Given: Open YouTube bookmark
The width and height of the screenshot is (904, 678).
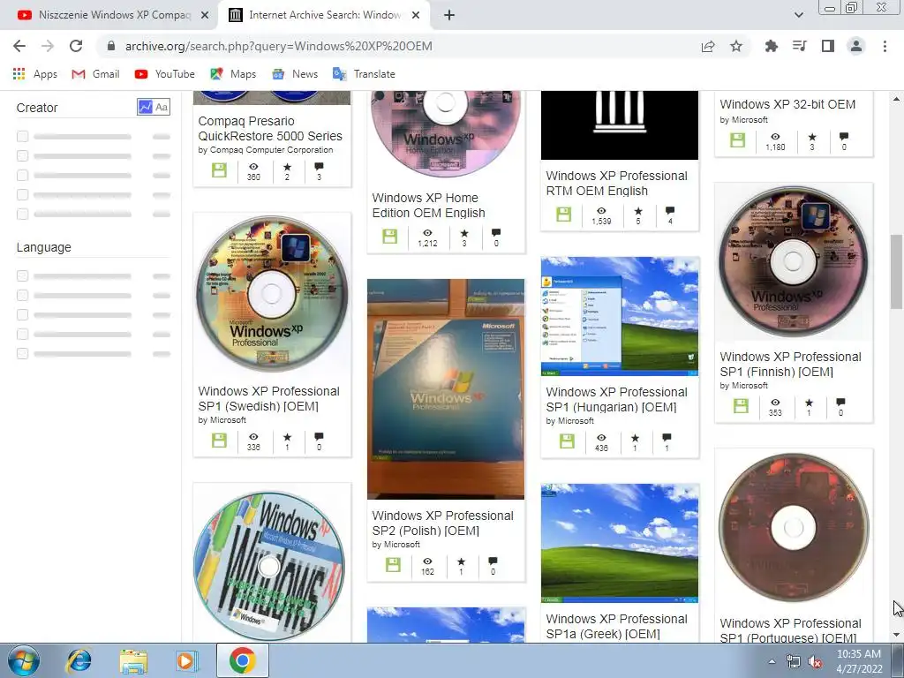Looking at the screenshot, I should tap(164, 74).
